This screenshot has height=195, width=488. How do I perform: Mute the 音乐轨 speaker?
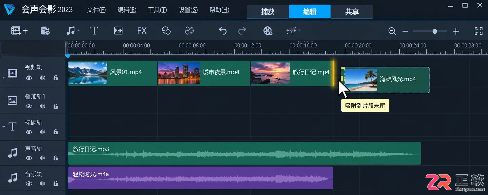(x=42, y=183)
